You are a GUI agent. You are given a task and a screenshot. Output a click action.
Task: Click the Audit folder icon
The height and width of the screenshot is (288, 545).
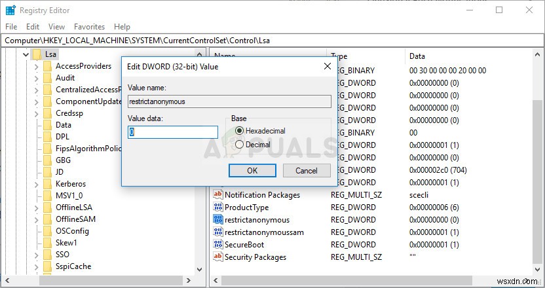click(x=48, y=78)
